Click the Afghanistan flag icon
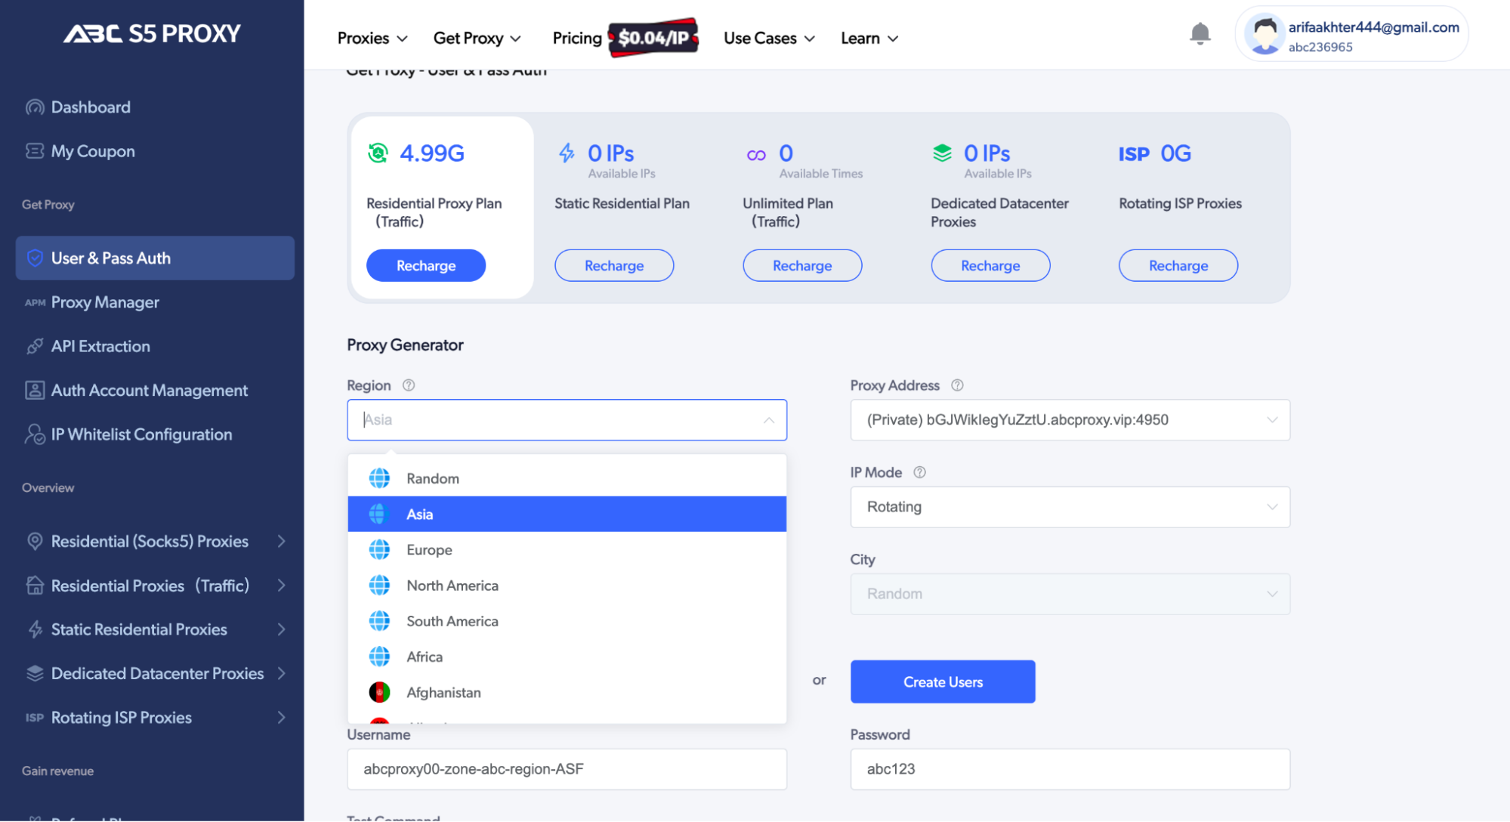Viewport: 1510px width, 822px height. pos(379,692)
